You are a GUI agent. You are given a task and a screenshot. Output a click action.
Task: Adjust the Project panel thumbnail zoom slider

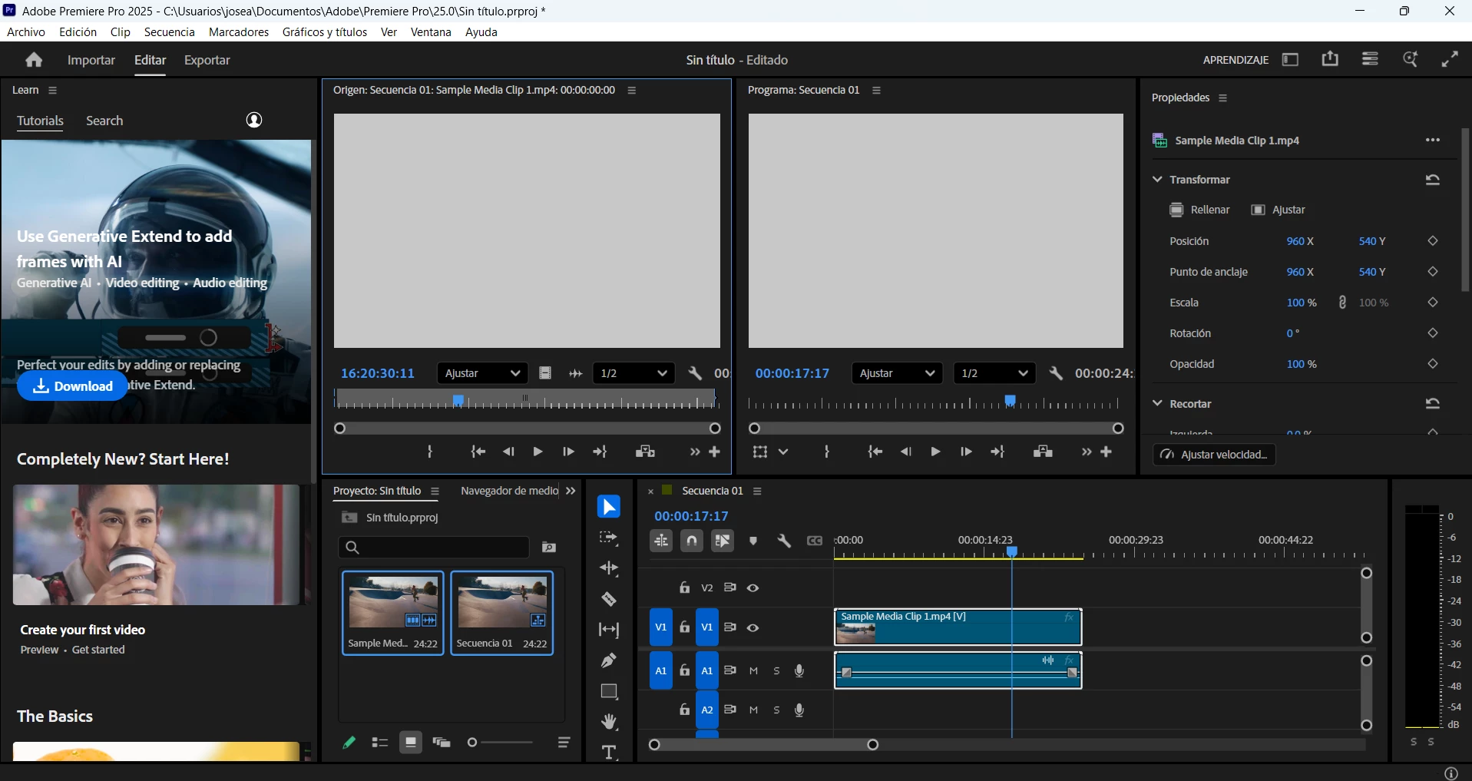point(500,742)
